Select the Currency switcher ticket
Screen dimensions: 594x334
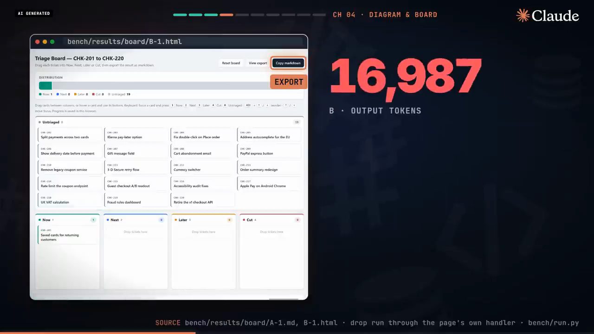(202, 167)
